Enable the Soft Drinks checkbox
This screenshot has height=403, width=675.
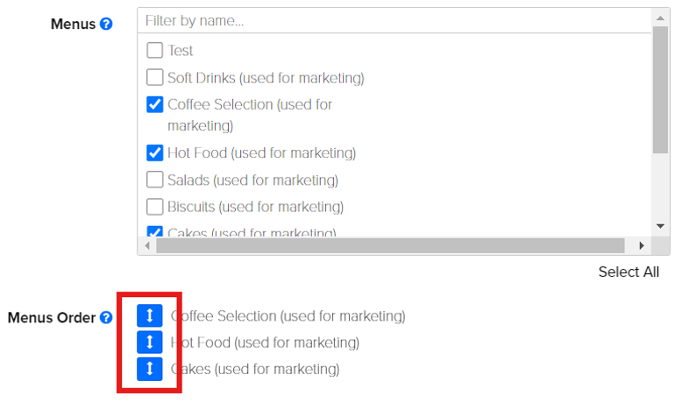tap(154, 77)
